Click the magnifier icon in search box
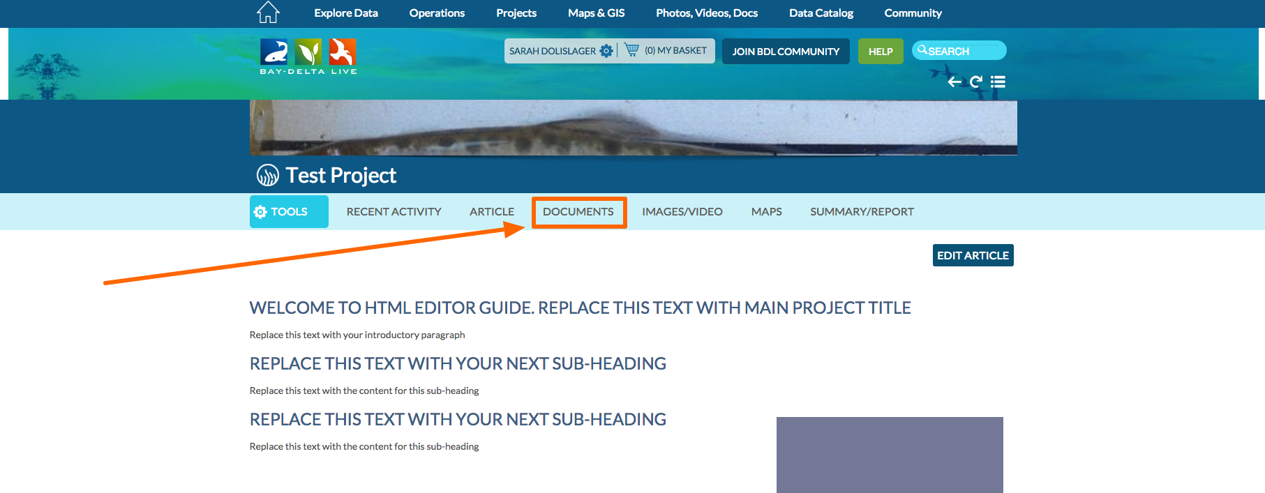Image resolution: width=1265 pixels, height=493 pixels. [x=922, y=50]
